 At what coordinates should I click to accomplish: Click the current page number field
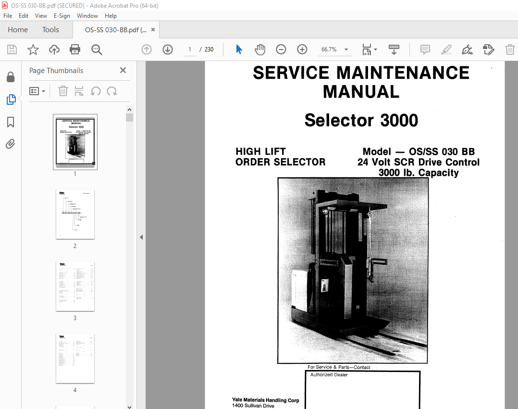[x=190, y=50]
